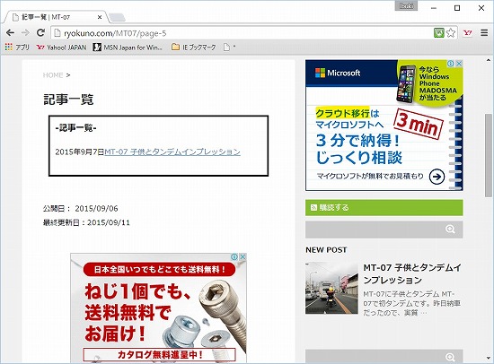Bookmark this page with the star icon
The height and width of the screenshot is (364, 494).
point(451,32)
